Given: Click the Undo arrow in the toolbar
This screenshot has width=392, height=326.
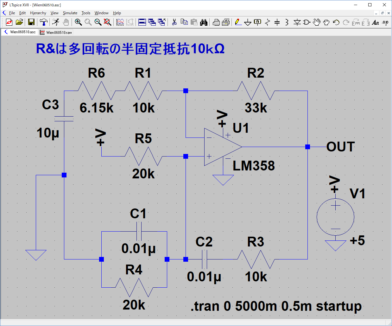Looking at the screenshot, I should click(x=336, y=22).
